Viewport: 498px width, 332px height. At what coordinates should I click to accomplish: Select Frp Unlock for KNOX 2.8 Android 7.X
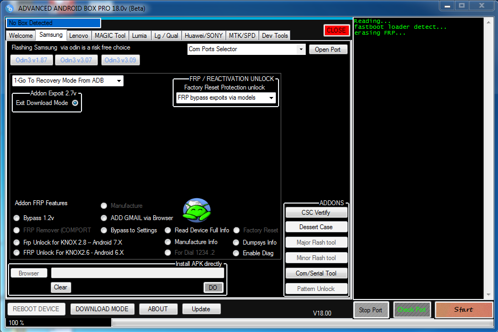[x=17, y=242]
